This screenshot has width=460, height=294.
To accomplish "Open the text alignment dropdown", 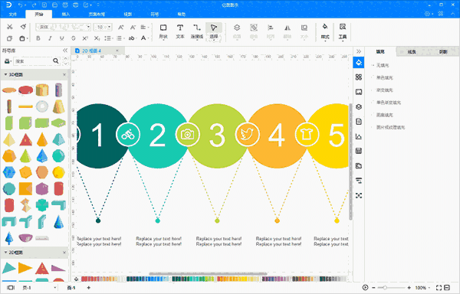I will (145, 28).
